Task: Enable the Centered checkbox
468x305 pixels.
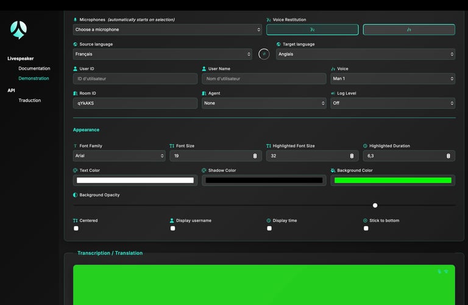Action: click(x=76, y=228)
